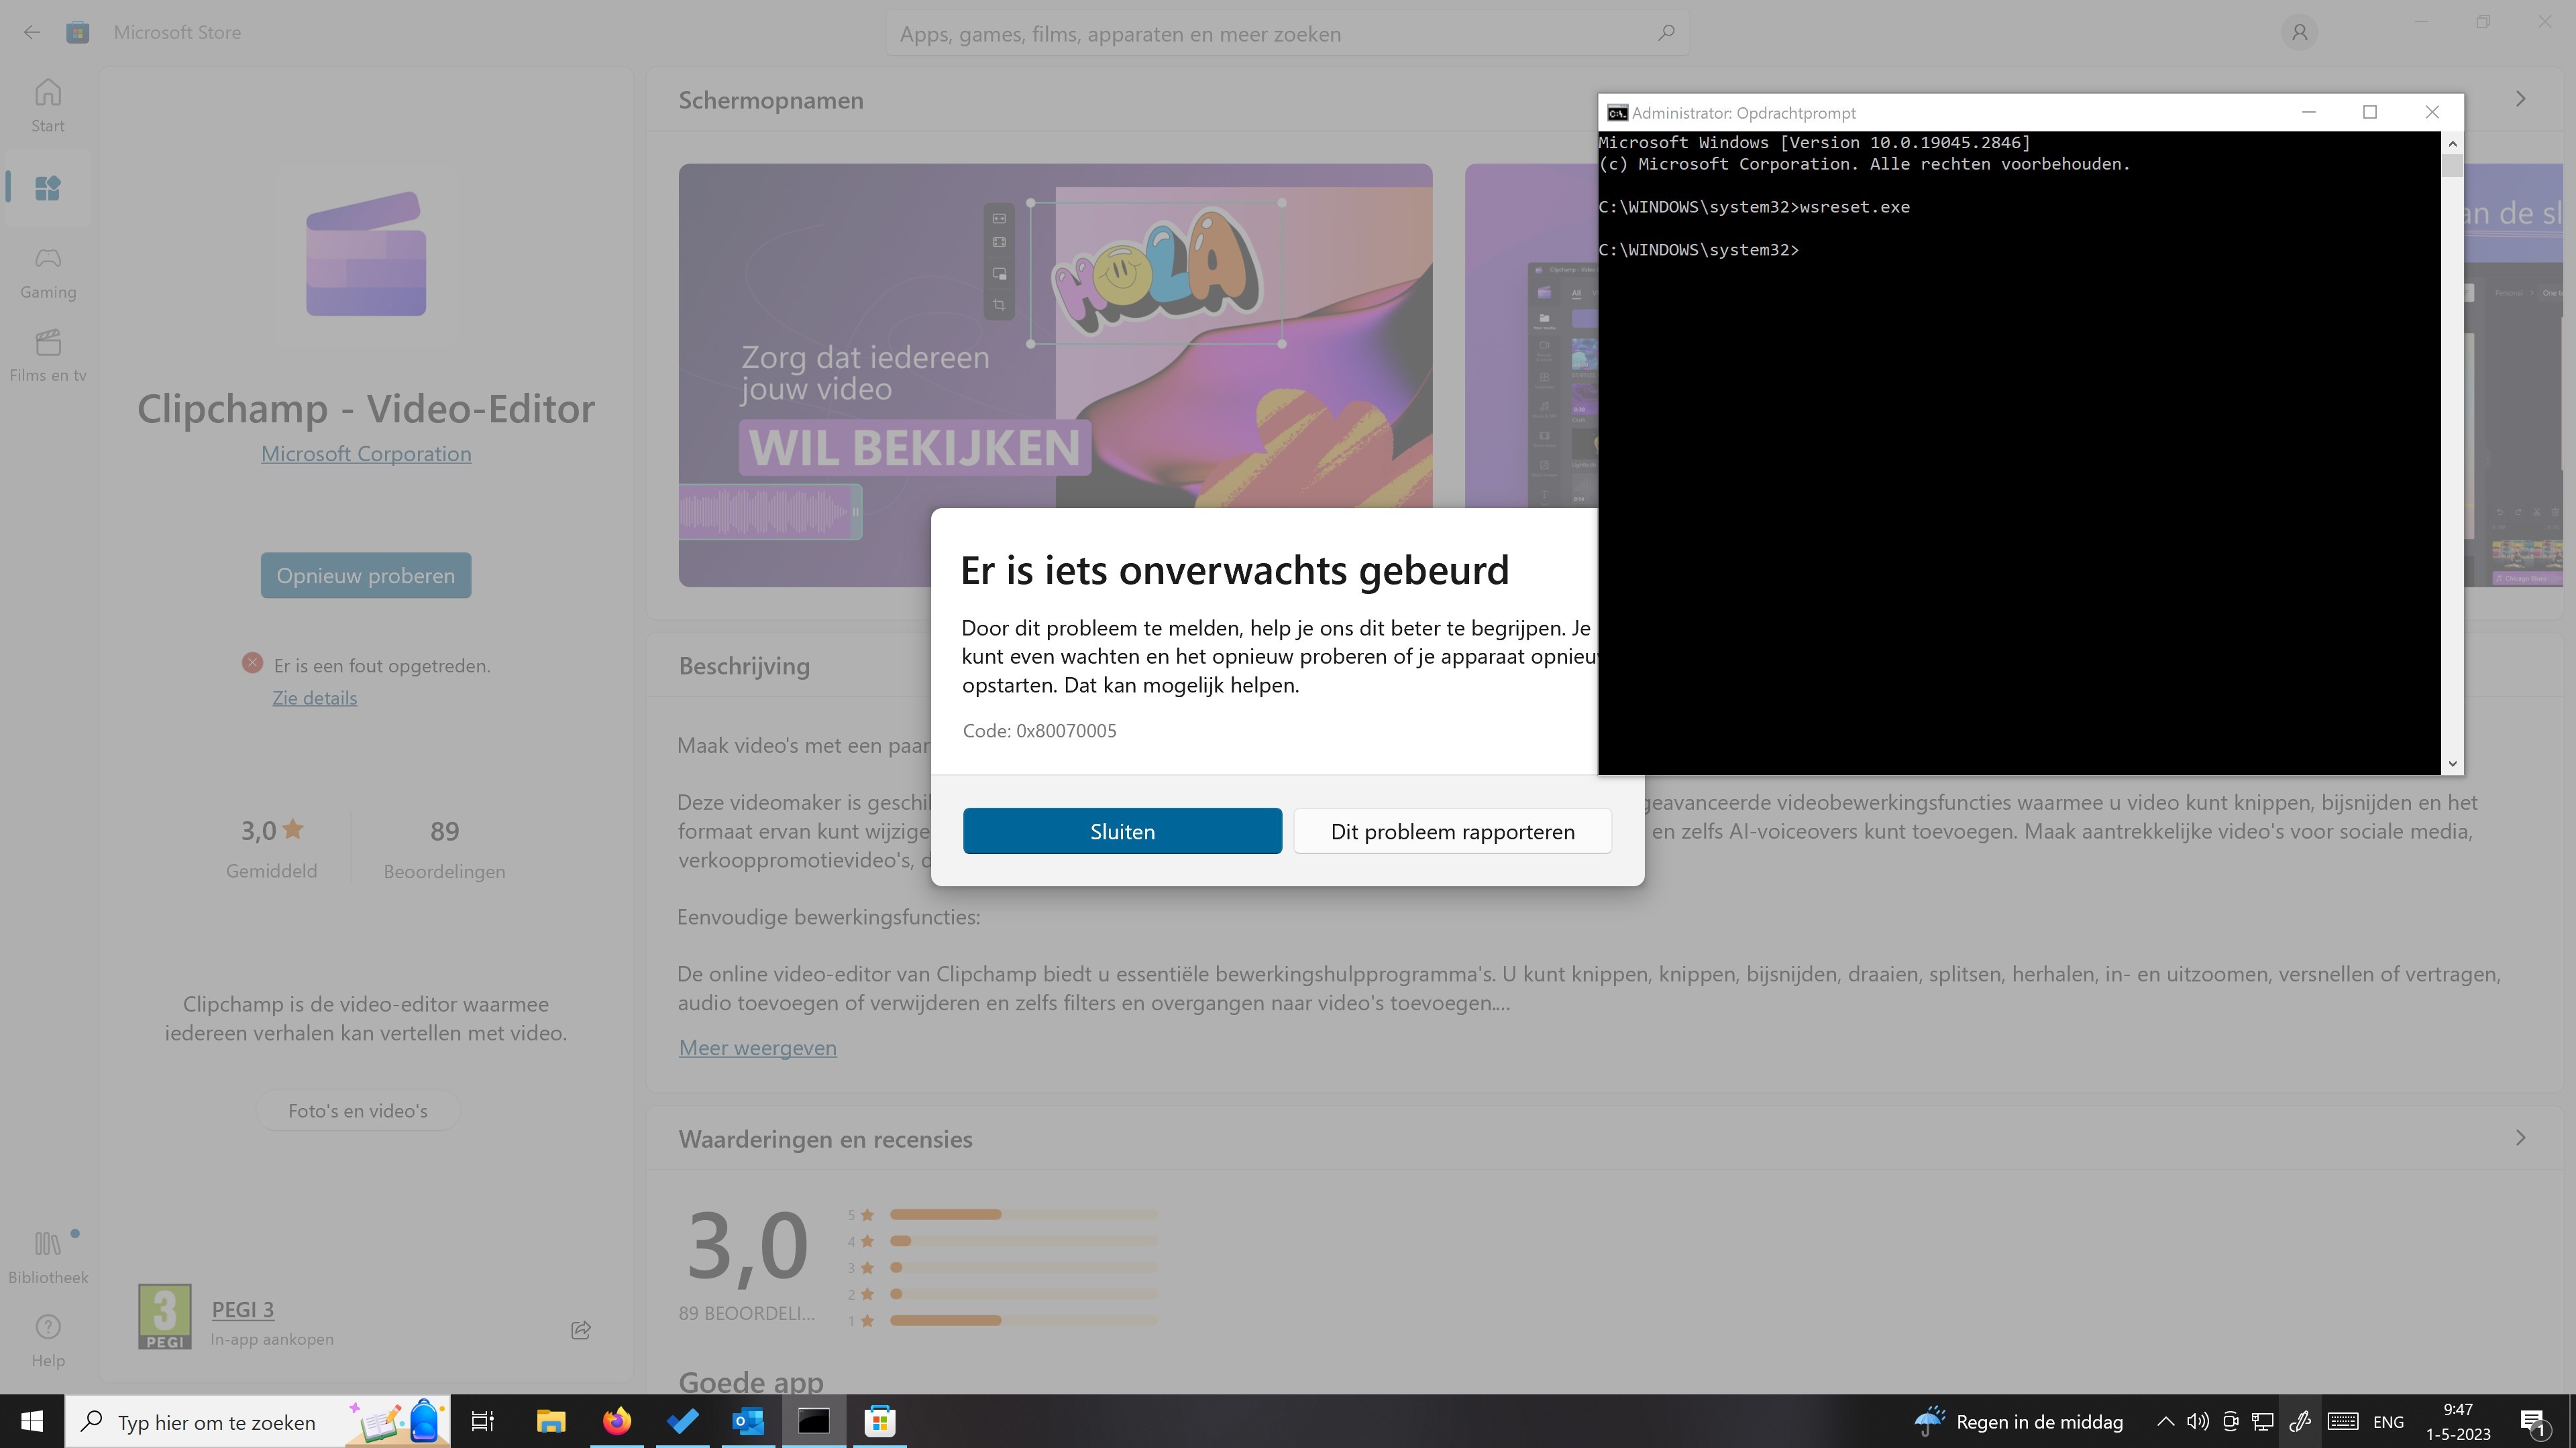Open Microsoft Corporation publisher link
This screenshot has height=1448, width=2576.
pos(366,454)
